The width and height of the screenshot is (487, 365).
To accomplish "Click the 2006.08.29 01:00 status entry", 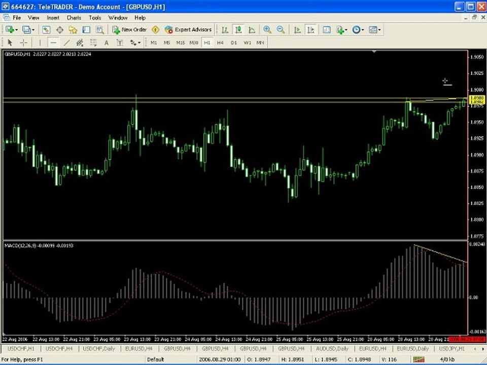I will click(220, 359).
